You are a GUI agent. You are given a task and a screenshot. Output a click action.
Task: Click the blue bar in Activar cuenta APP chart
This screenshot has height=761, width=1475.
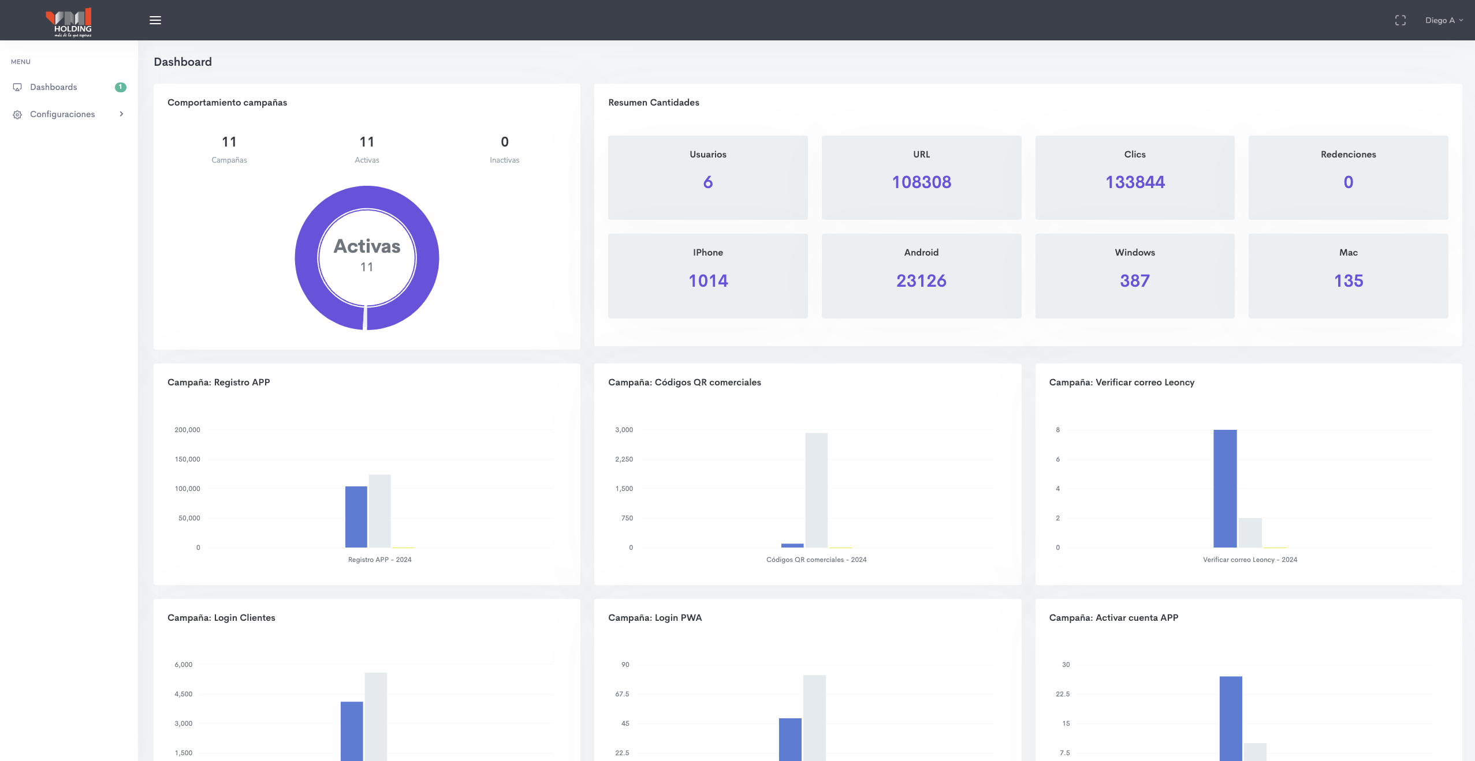point(1231,718)
